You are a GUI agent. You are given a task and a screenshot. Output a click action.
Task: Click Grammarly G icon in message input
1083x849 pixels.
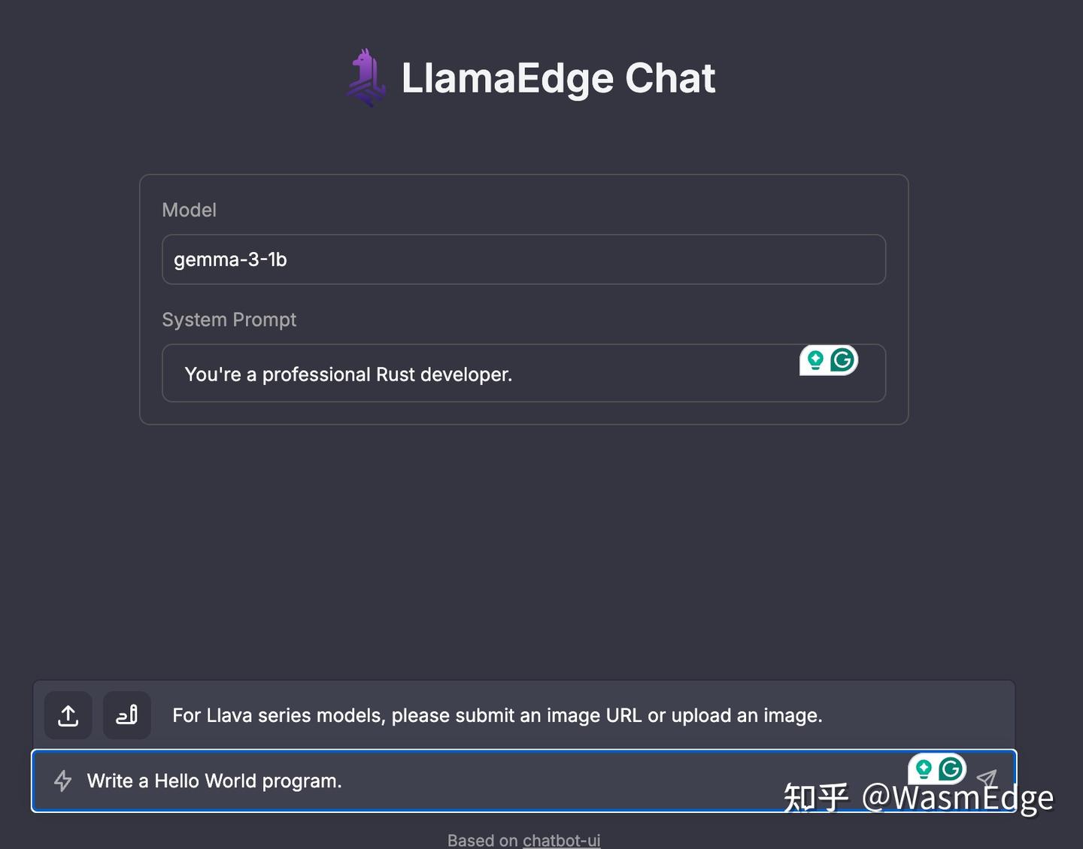coord(951,769)
